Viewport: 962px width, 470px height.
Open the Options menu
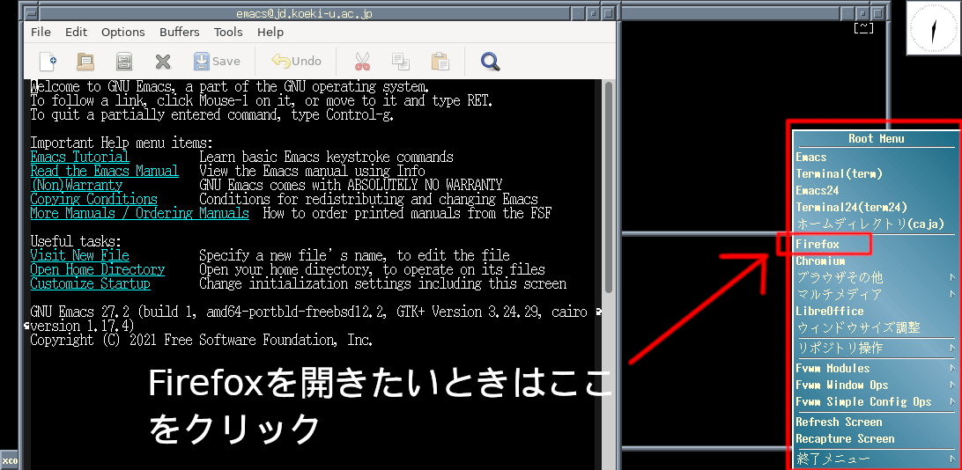coord(122,32)
